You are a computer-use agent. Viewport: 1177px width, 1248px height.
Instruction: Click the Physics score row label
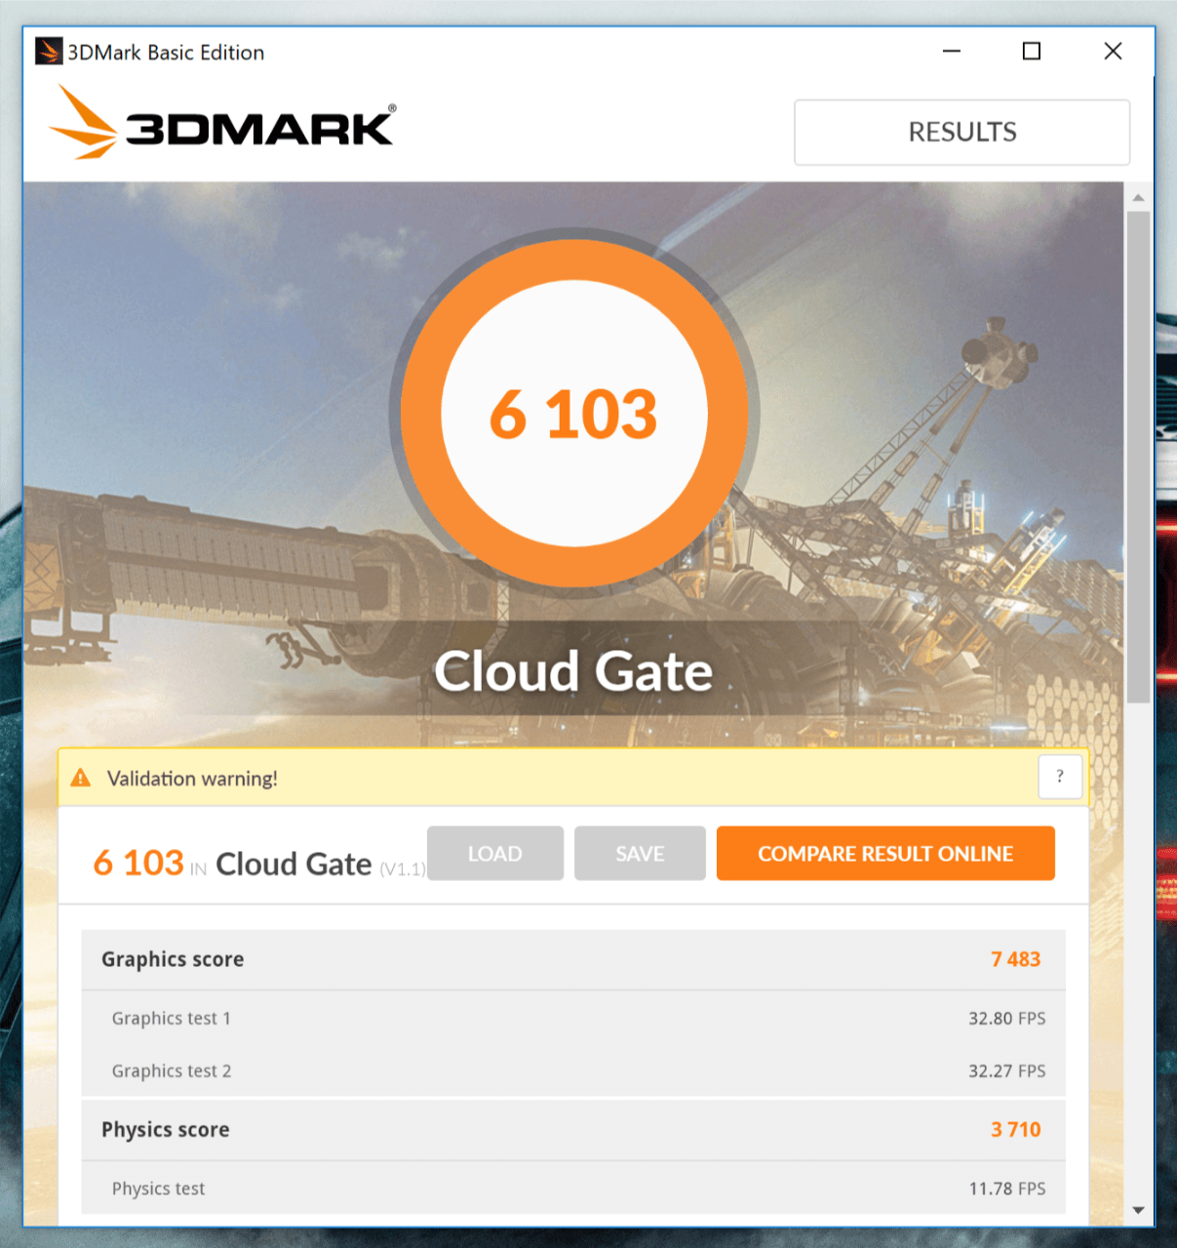(x=166, y=1130)
